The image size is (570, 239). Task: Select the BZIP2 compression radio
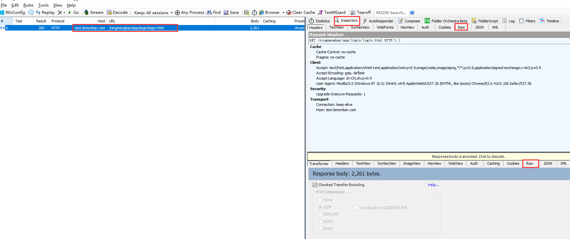point(320,222)
